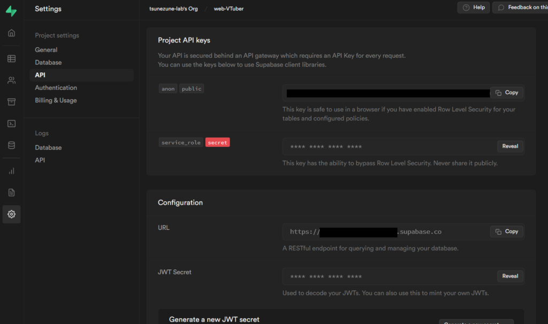
Task: Select Authentication in settings menu
Action: click(x=56, y=88)
